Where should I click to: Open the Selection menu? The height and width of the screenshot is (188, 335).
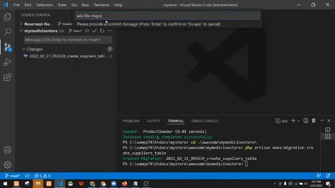coord(44,5)
